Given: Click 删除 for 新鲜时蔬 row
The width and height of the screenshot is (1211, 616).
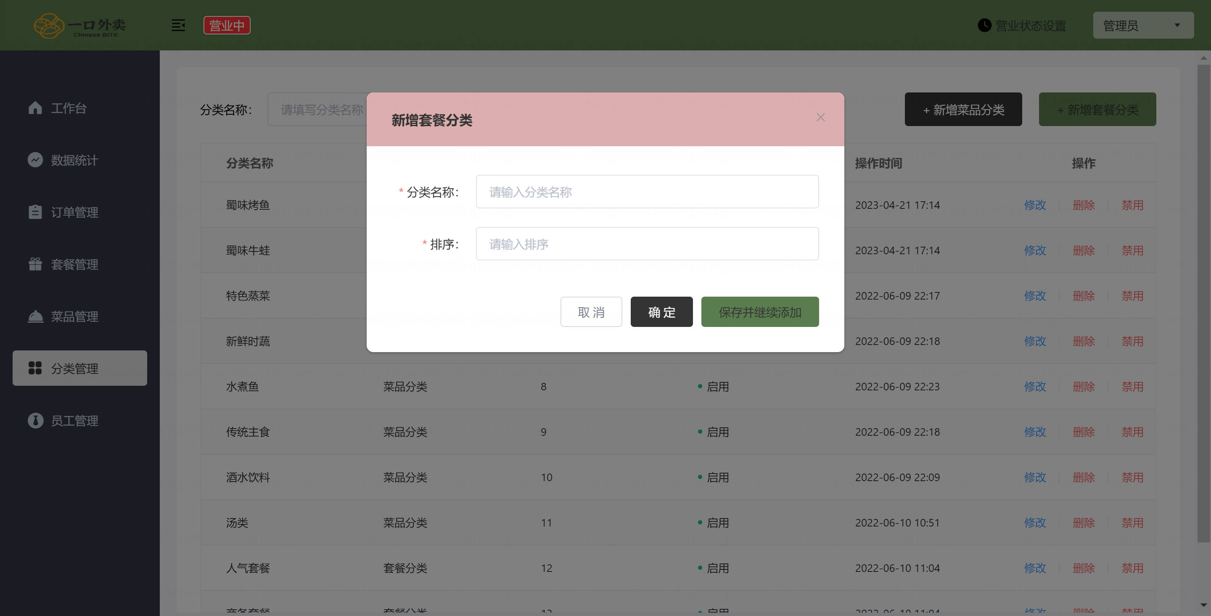Looking at the screenshot, I should 1084,341.
